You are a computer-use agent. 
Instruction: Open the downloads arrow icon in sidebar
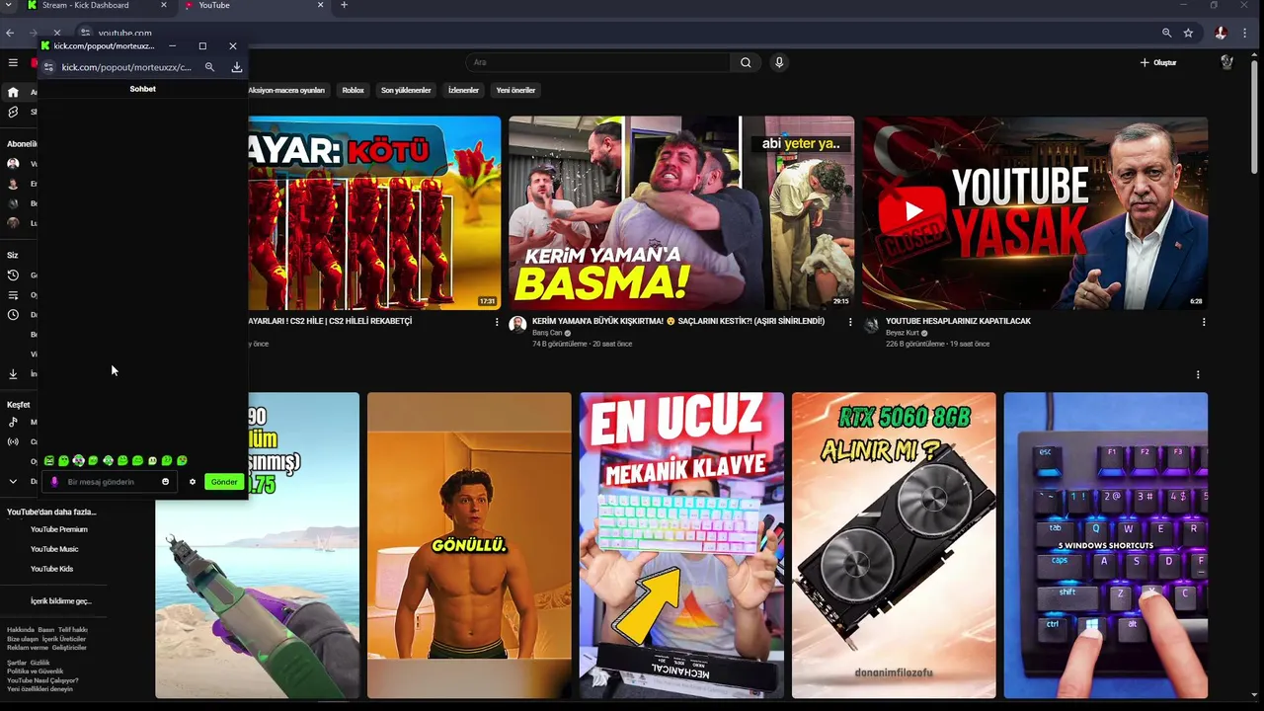(x=13, y=374)
